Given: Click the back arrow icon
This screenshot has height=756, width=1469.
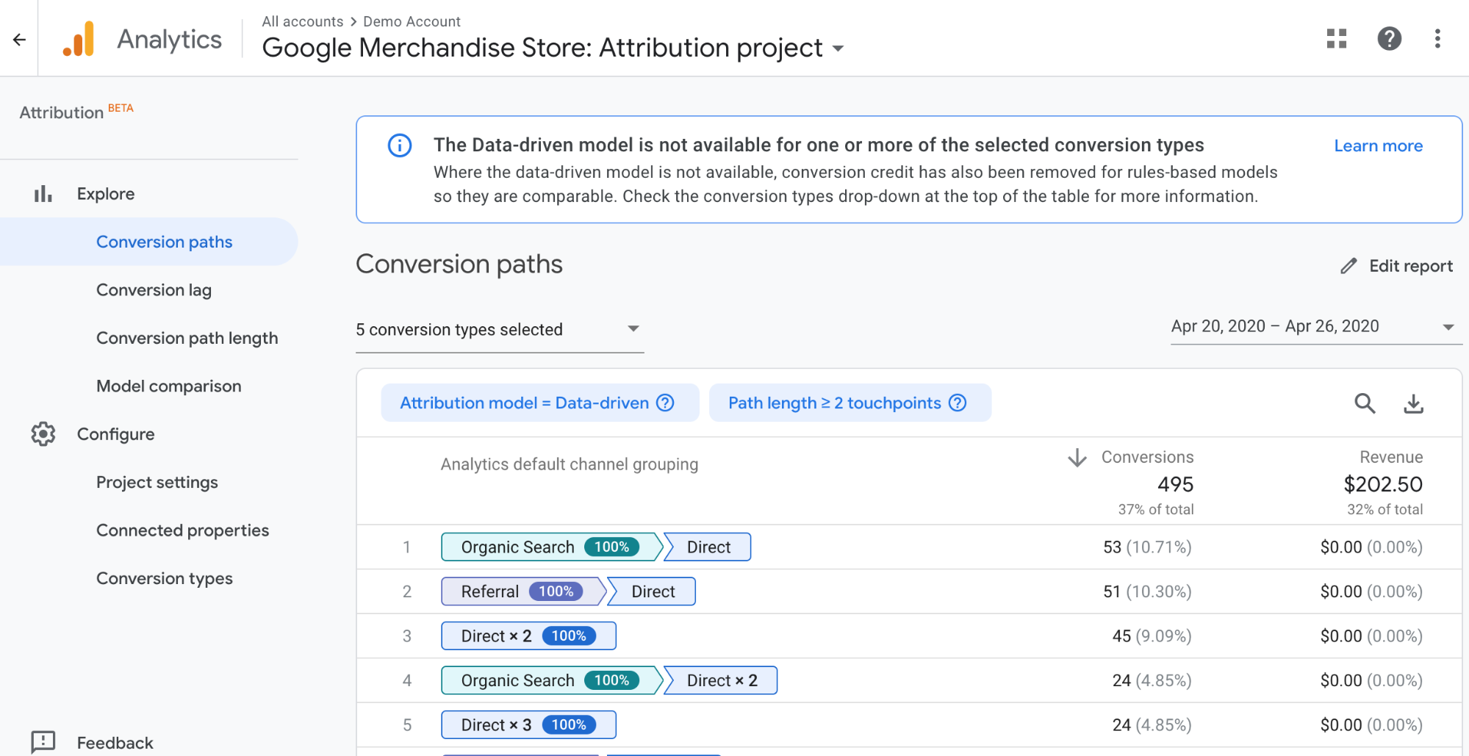Looking at the screenshot, I should (19, 40).
